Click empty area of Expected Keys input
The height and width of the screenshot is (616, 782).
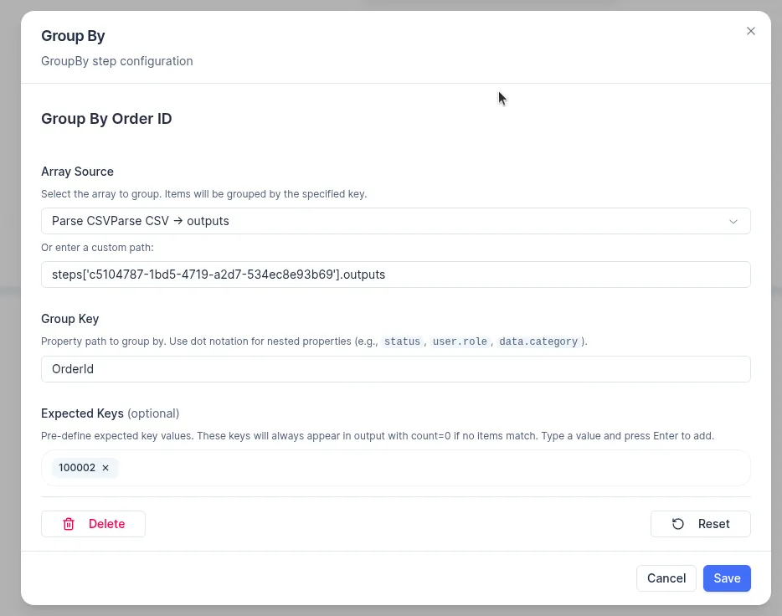click(435, 468)
